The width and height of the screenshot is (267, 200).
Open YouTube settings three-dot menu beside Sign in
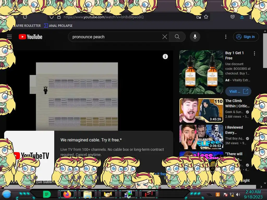(226, 37)
